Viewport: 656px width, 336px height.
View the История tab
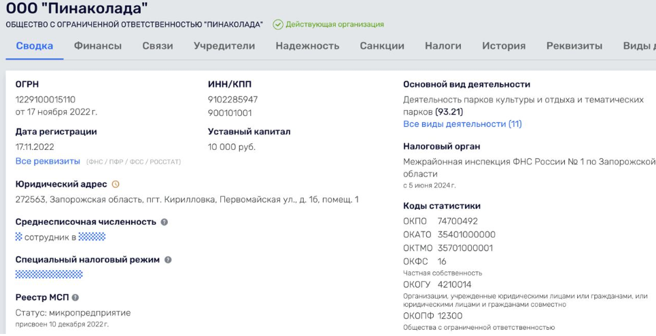504,46
